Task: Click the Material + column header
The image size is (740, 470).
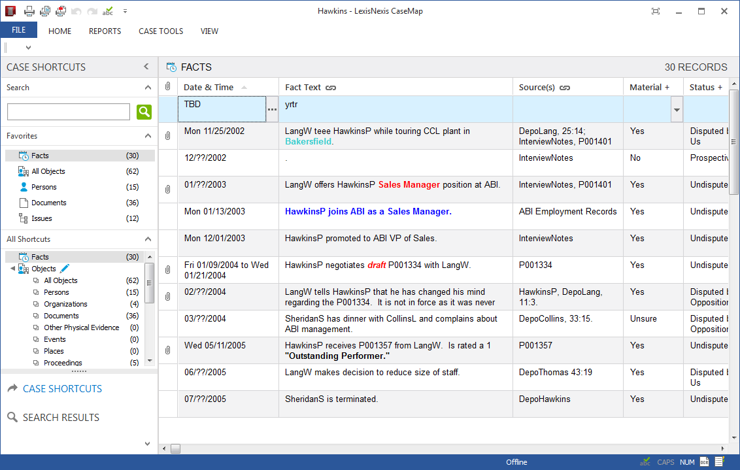Action: [x=653, y=88]
